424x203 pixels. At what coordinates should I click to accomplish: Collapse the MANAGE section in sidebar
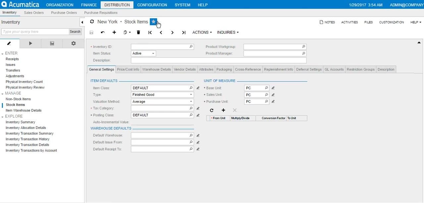coord(2,93)
